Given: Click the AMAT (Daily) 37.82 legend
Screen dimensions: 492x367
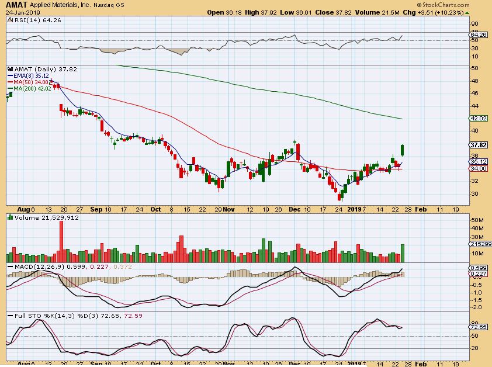Looking at the screenshot, I should click(x=46, y=69).
